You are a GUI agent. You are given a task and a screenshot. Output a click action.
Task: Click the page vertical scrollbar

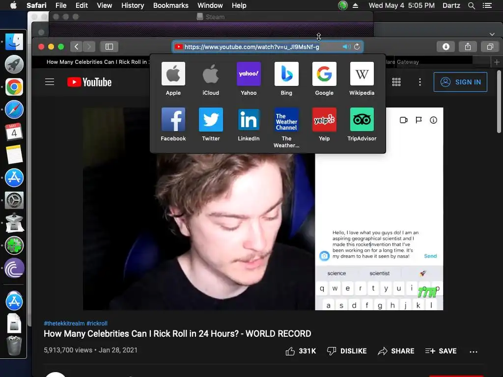[499, 101]
